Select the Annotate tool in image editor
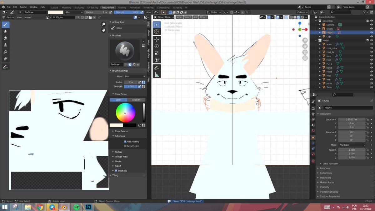 [x=6, y=67]
